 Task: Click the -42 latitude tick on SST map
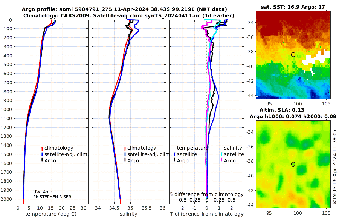(x=249, y=81)
